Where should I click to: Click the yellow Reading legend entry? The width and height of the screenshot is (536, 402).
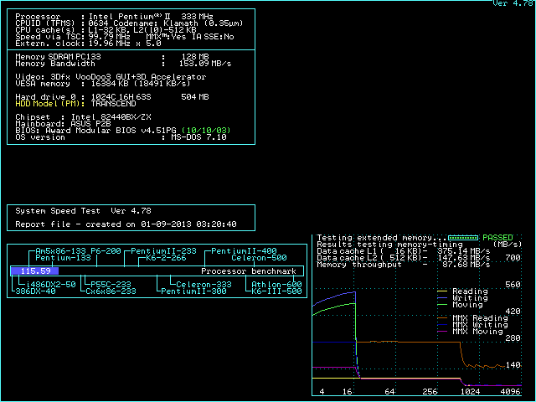[463, 291]
